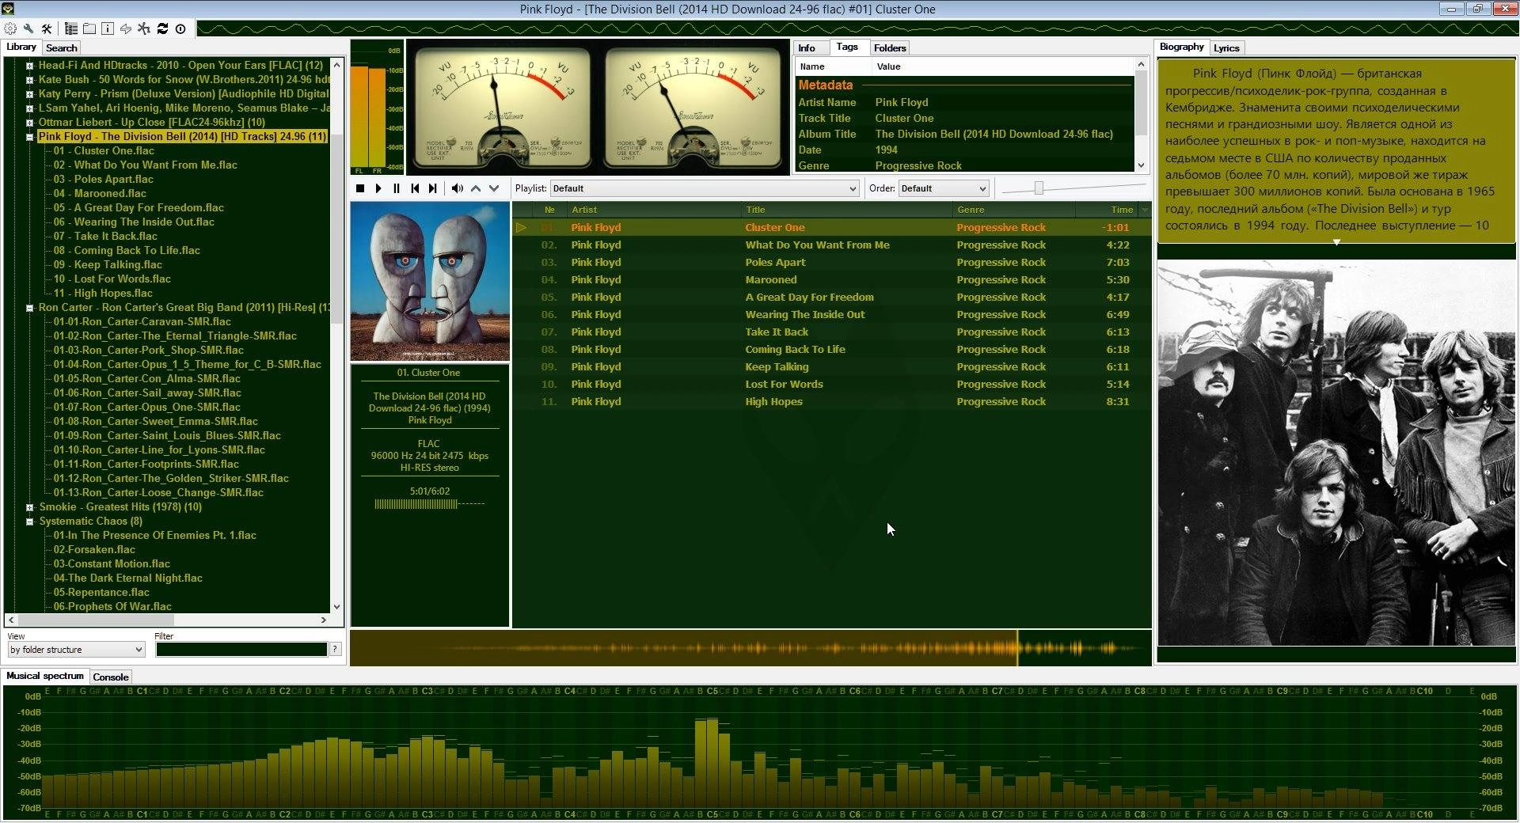Screen dimensions: 1520x823
Task: Switch to the Lyrics tab
Action: (x=1226, y=47)
